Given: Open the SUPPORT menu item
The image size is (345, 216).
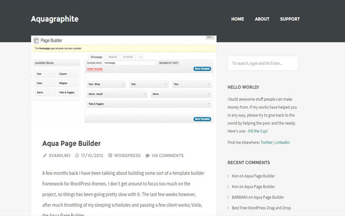Looking at the screenshot, I should 290,19.
